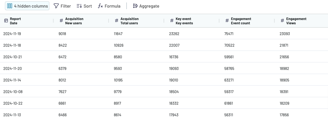Select the 2024-11-19 date cell

tap(12, 34)
